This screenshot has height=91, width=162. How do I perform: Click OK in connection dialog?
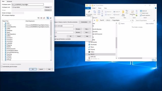[71, 36]
